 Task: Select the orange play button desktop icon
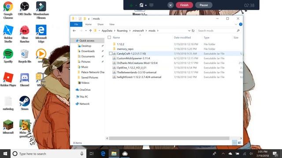click(x=41, y=55)
